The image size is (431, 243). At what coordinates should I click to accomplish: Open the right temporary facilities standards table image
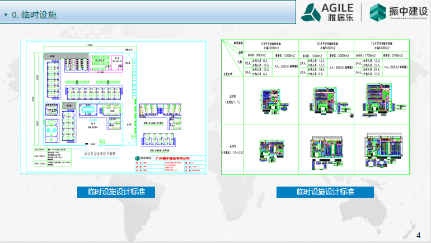pyautogui.click(x=316, y=107)
